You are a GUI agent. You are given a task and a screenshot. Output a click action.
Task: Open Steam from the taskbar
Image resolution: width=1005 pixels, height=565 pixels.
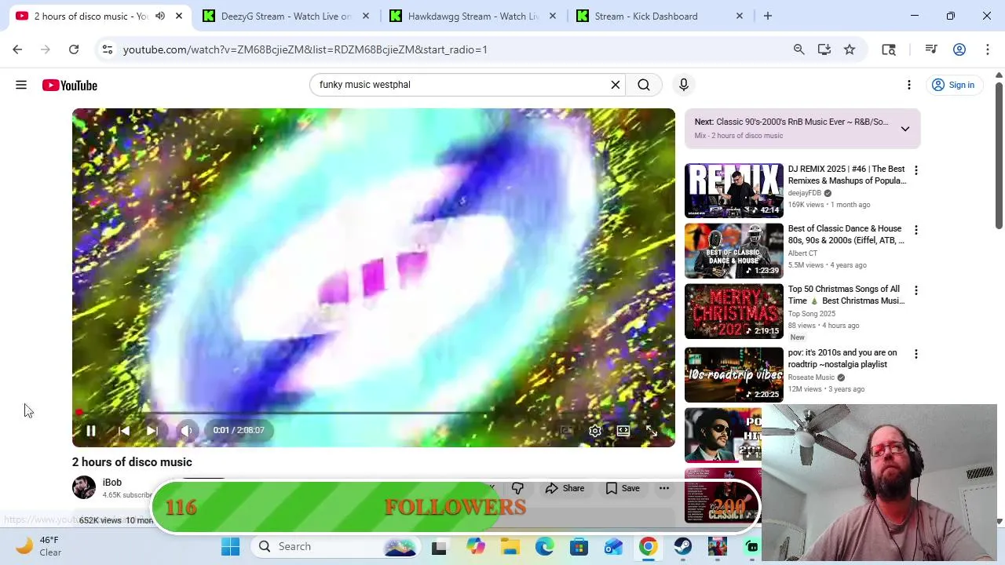683,546
